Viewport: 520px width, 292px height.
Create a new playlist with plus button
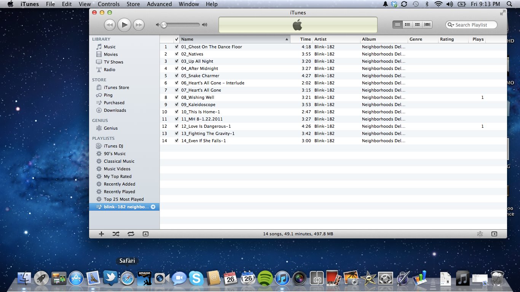(101, 234)
